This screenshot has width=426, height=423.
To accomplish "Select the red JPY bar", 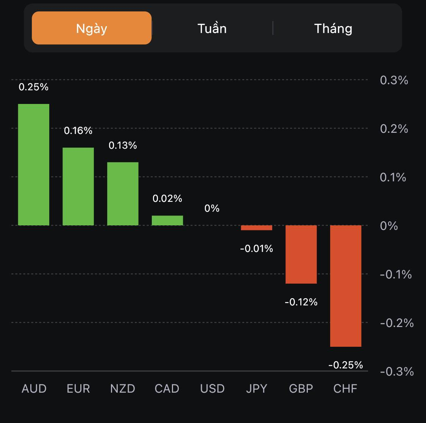I will point(256,228).
